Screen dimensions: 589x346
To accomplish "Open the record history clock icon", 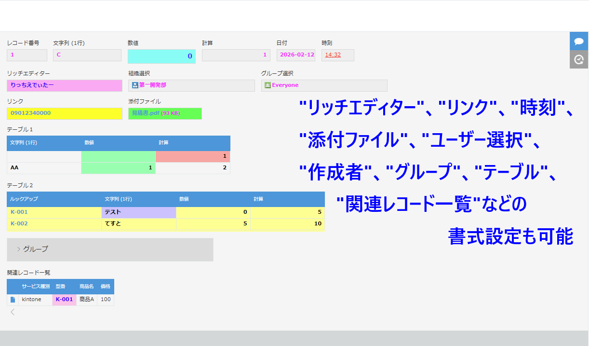I will [579, 59].
